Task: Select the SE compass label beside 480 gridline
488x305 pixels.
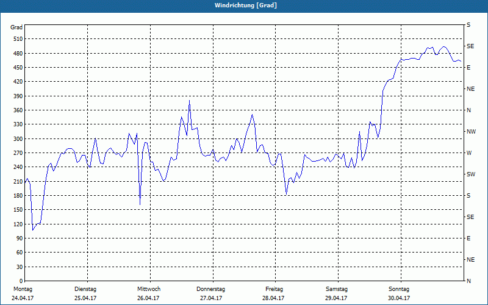Action: point(470,46)
